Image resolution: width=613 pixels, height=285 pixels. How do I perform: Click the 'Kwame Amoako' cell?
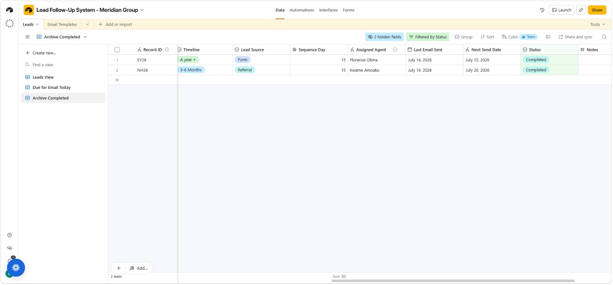pyautogui.click(x=377, y=70)
